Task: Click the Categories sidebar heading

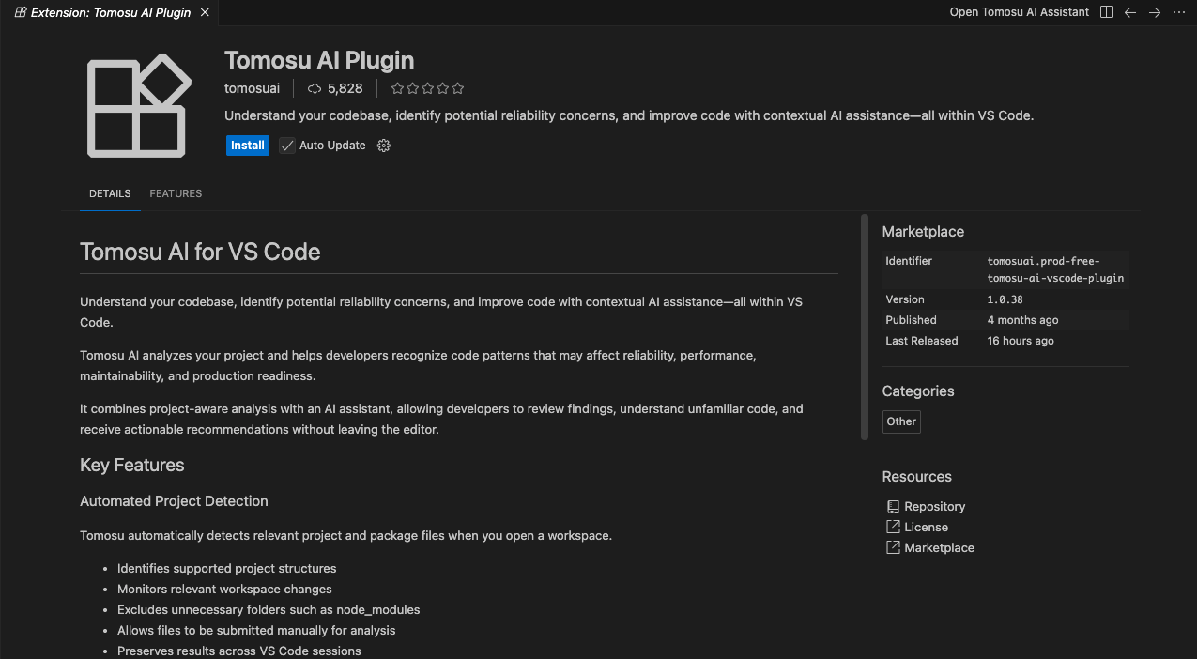Action: coord(918,391)
